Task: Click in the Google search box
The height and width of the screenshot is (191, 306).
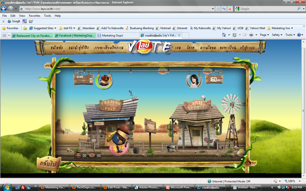Action: coord(267,9)
